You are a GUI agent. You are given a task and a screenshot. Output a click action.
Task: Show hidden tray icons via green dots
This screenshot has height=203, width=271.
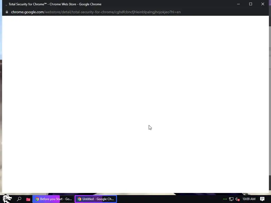click(x=225, y=199)
